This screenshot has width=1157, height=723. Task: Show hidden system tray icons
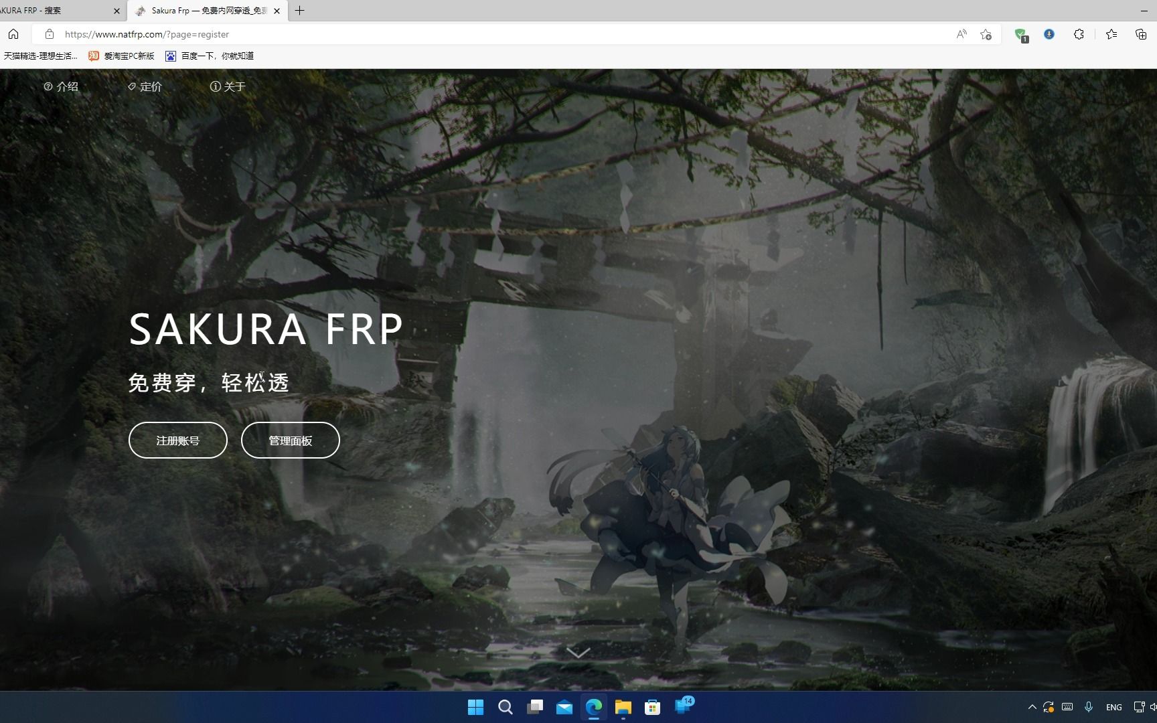point(1032,707)
